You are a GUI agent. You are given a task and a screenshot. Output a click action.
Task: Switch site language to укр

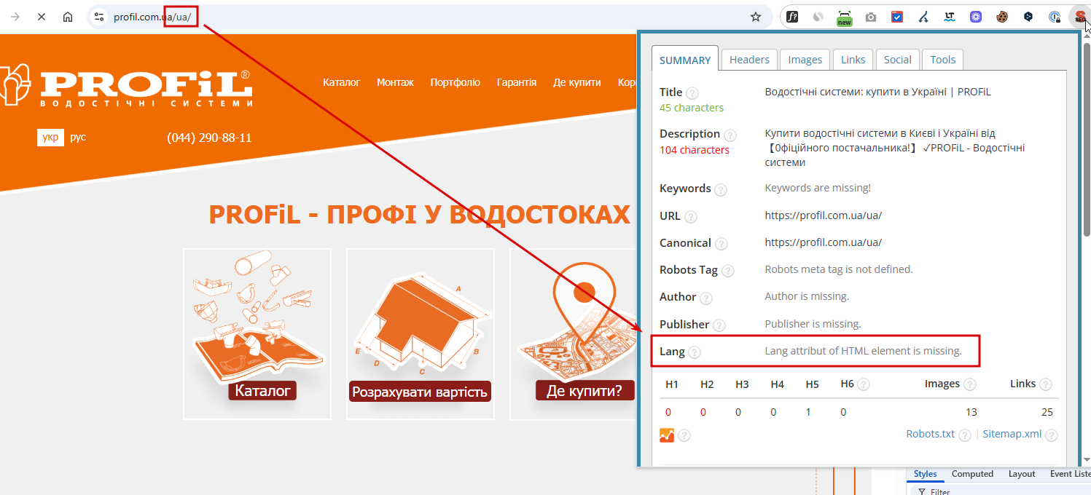tap(51, 137)
